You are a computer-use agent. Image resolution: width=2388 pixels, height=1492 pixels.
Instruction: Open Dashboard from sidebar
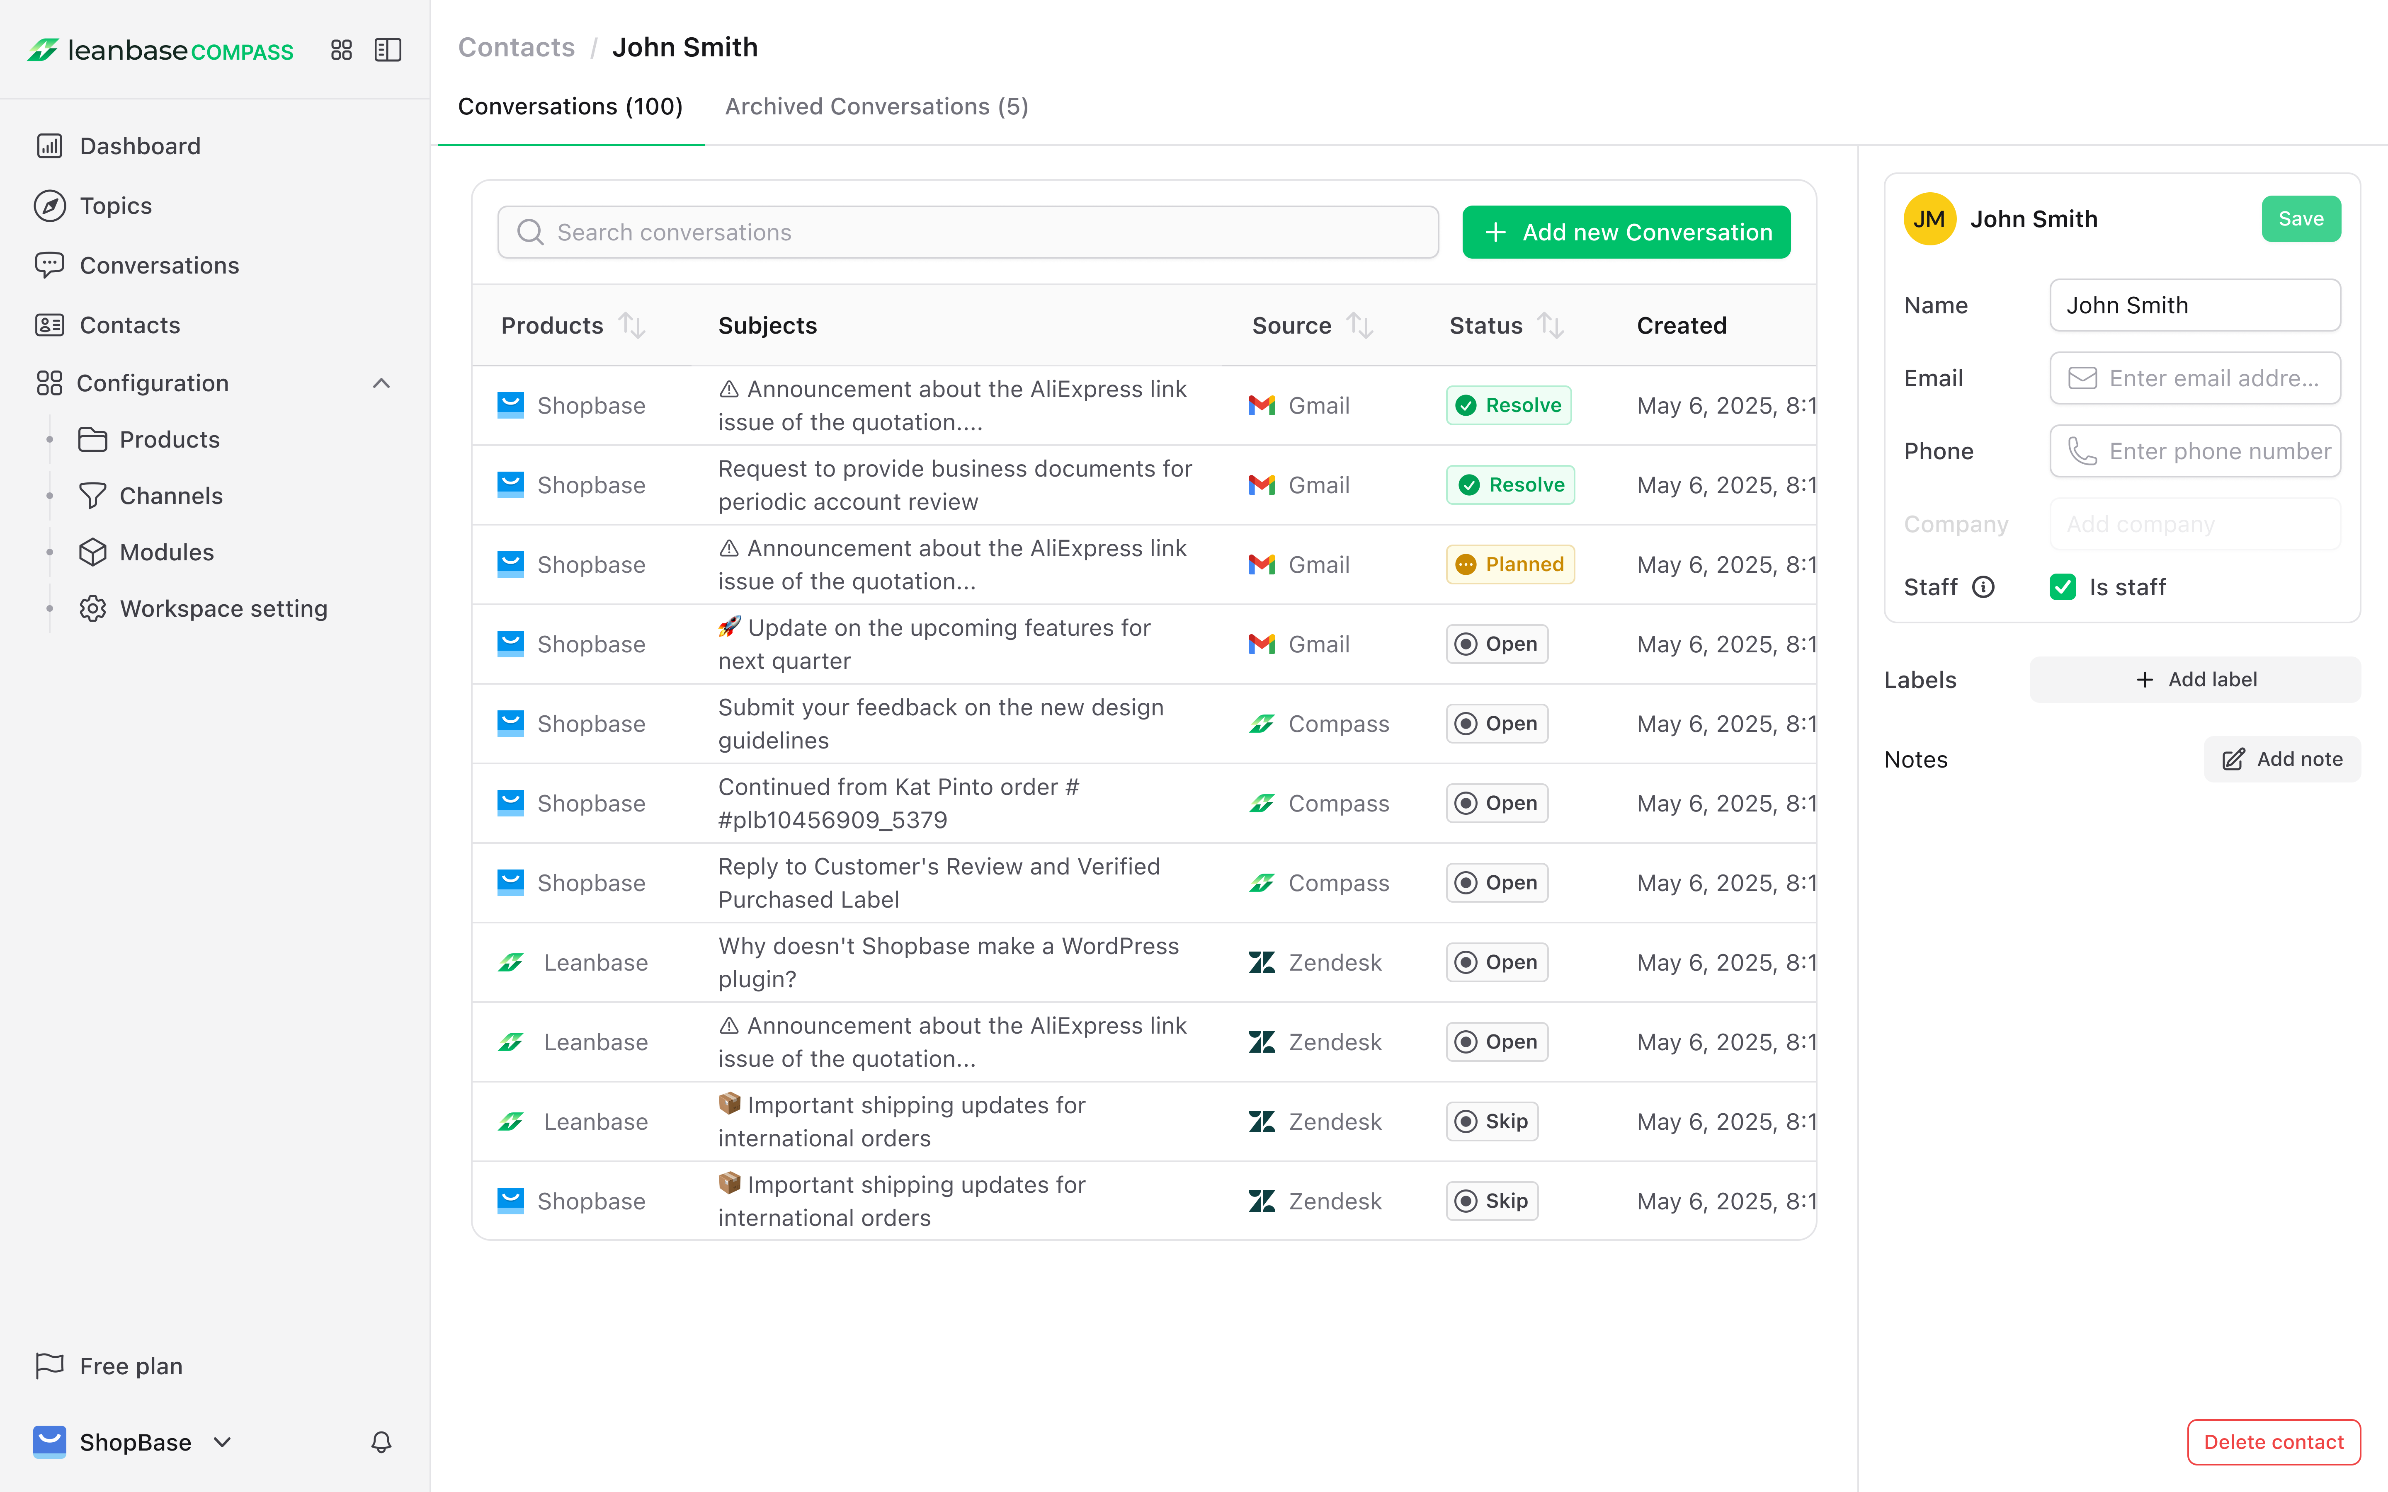pyautogui.click(x=139, y=146)
